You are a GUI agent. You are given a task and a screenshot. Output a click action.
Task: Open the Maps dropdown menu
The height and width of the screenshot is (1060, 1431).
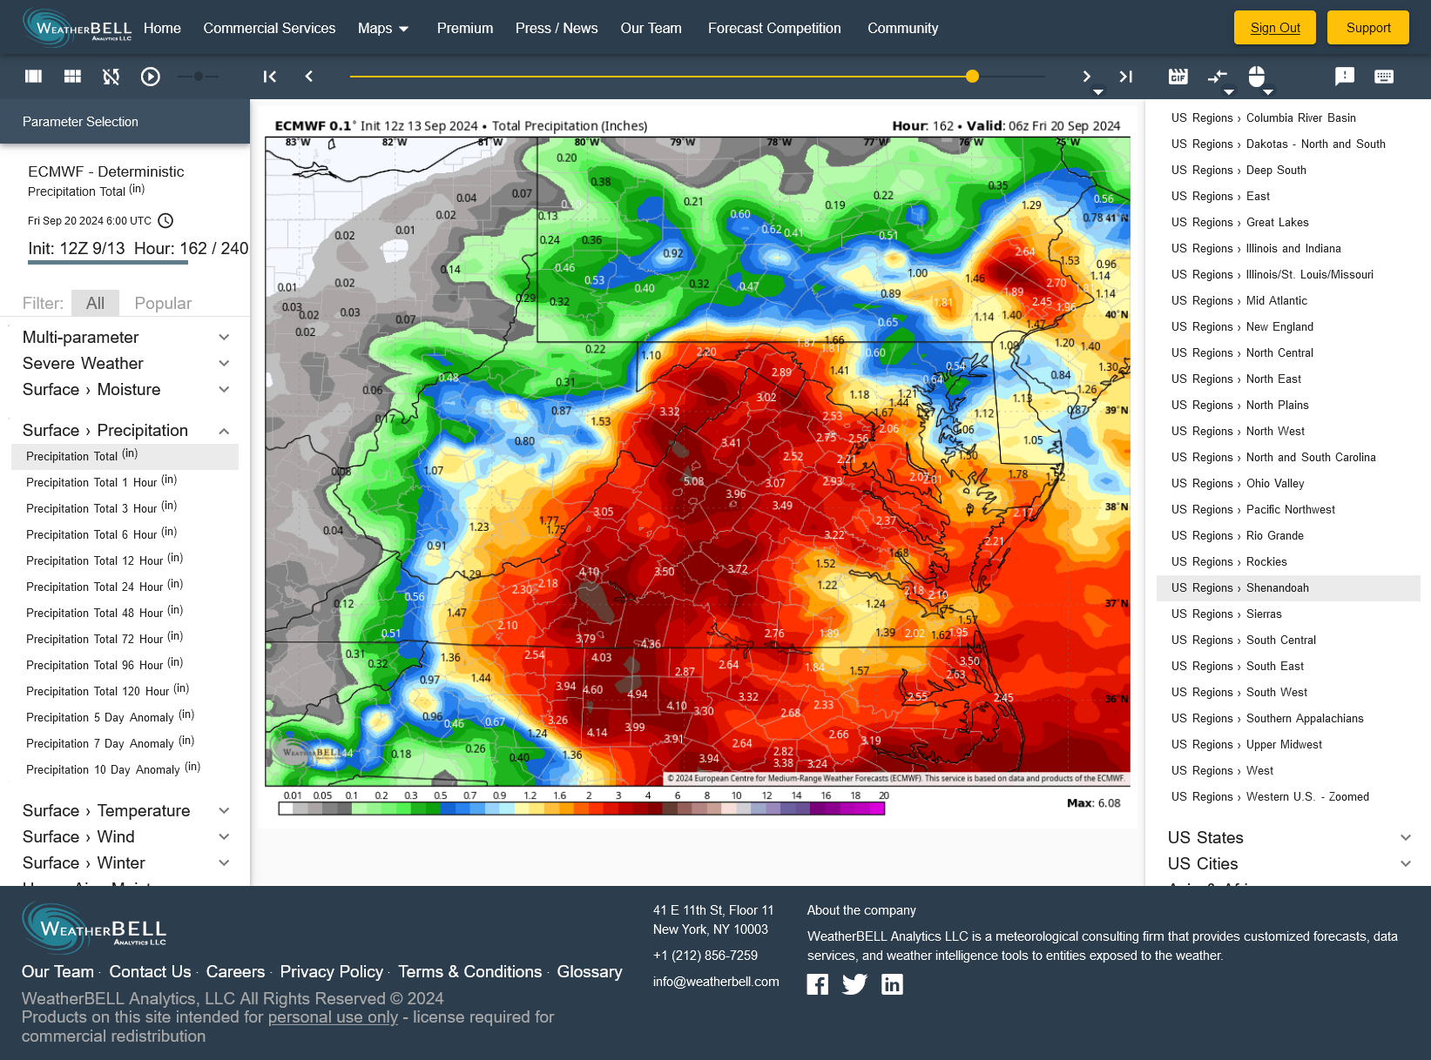[x=383, y=28]
